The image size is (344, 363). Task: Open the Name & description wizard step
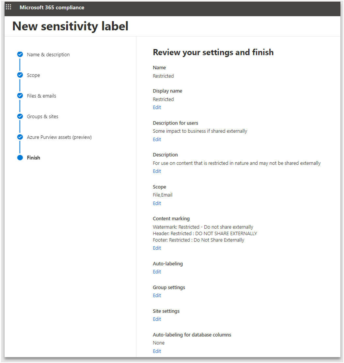[x=48, y=55]
